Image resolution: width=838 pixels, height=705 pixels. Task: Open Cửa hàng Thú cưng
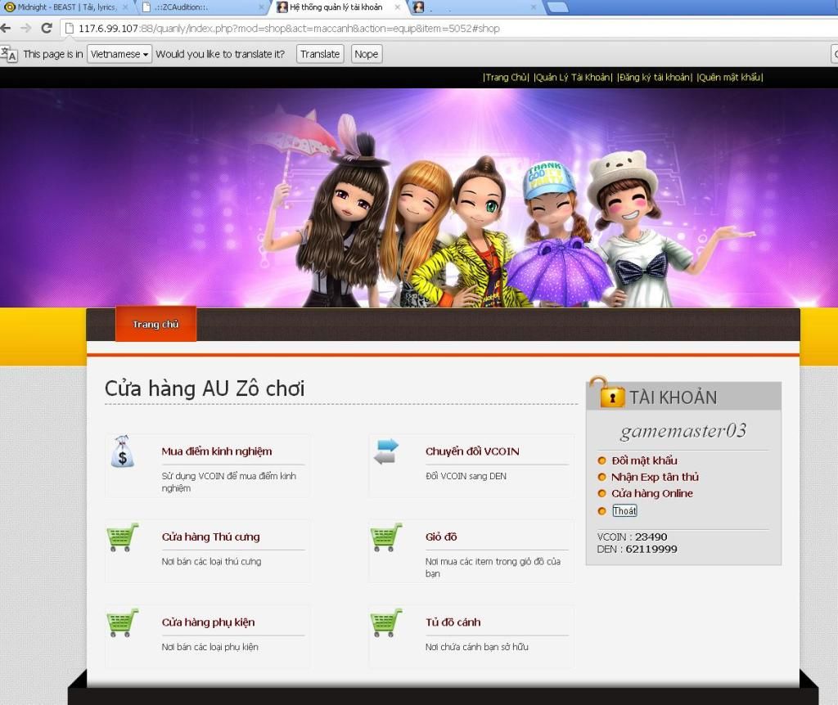[x=210, y=537]
